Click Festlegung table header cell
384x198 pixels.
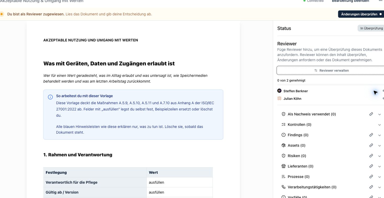pos(95,172)
